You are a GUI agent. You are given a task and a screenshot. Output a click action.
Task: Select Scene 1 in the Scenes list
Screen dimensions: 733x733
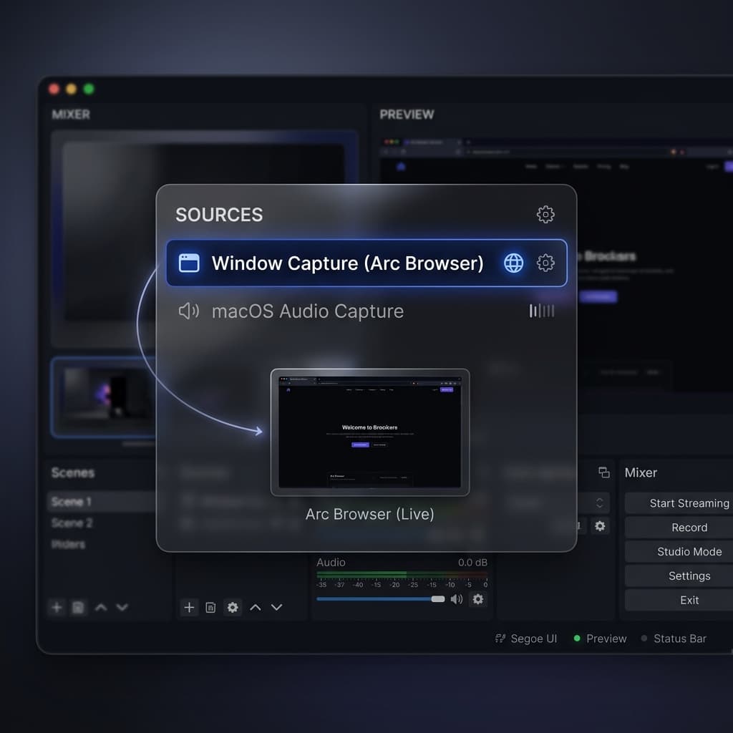click(x=72, y=501)
